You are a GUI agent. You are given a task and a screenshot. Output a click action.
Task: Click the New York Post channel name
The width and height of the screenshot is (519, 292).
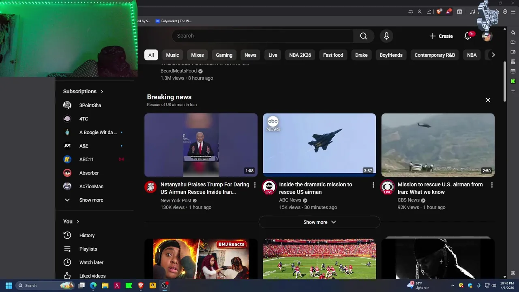pyautogui.click(x=176, y=200)
